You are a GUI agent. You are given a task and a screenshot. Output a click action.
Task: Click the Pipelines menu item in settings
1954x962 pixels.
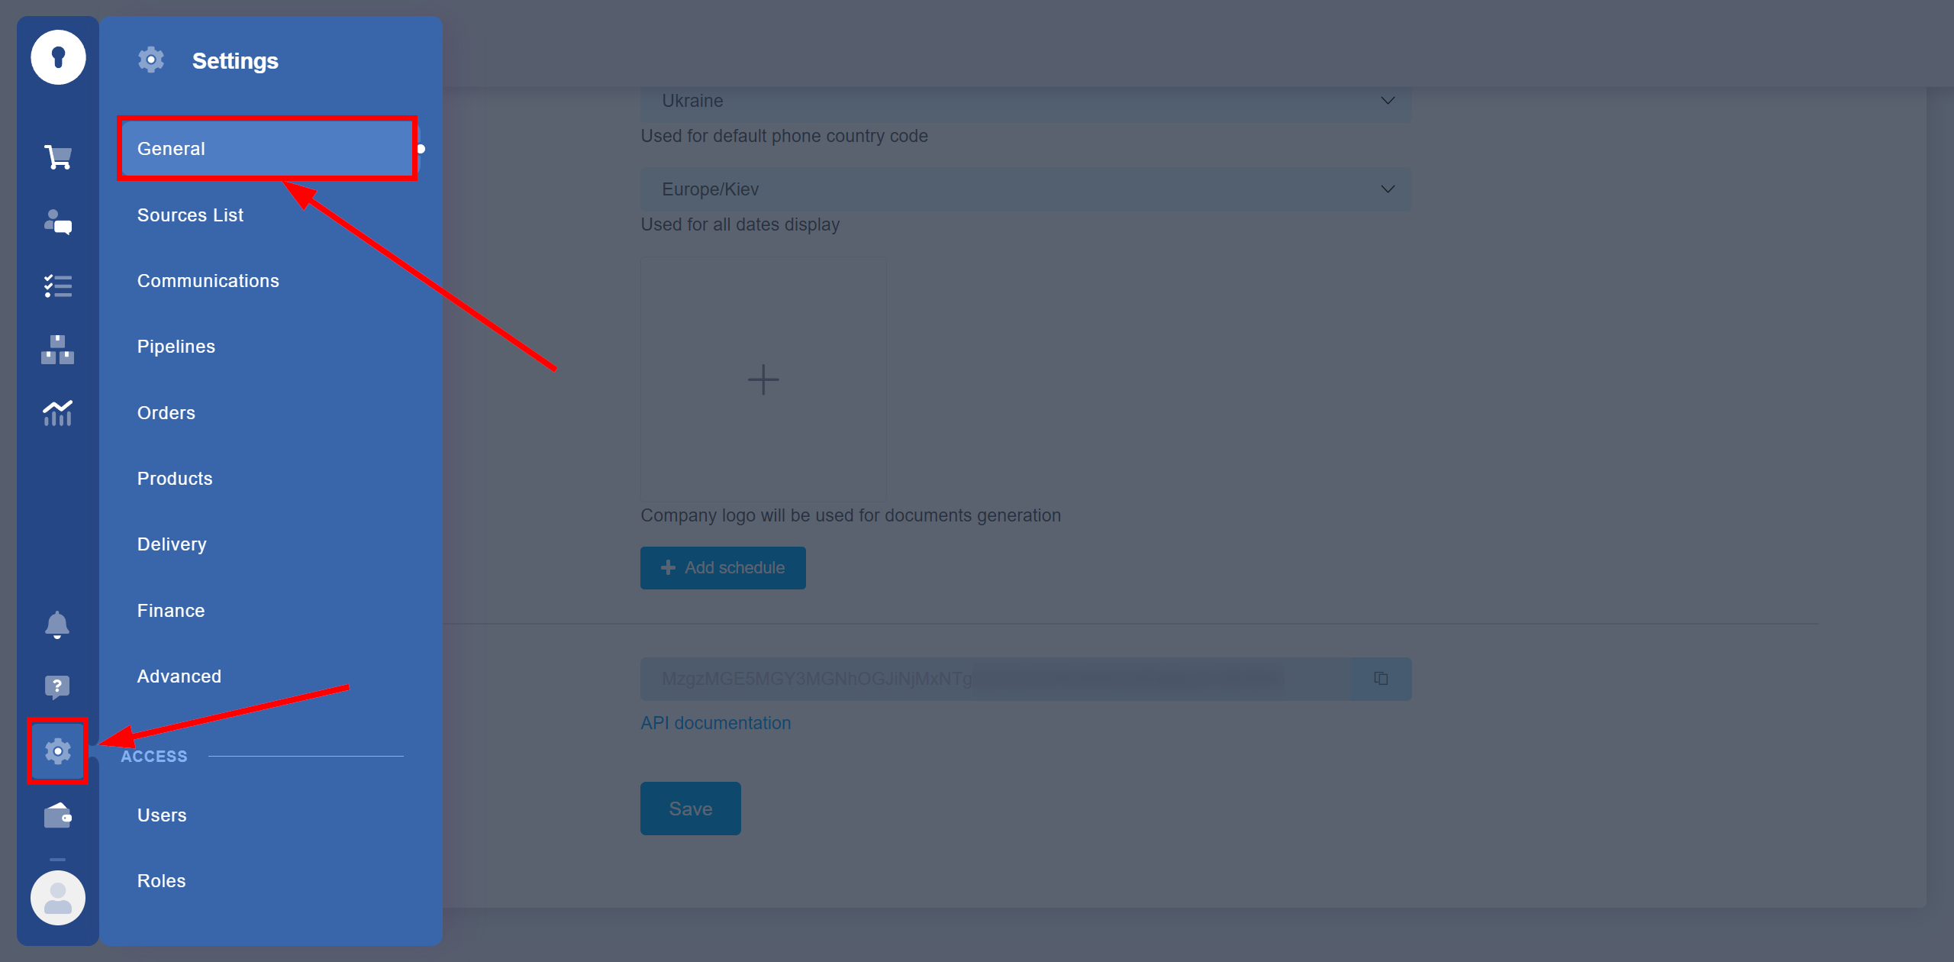(176, 347)
